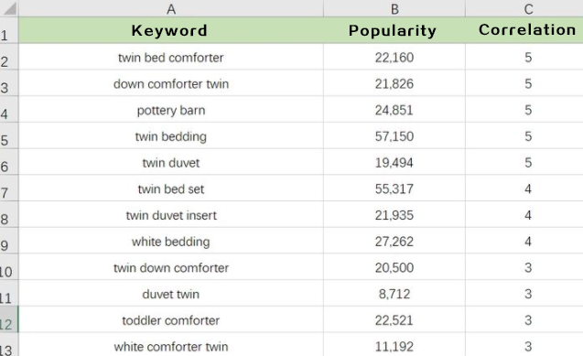This screenshot has height=356, width=583.
Task: Select column C header
Action: point(524,8)
